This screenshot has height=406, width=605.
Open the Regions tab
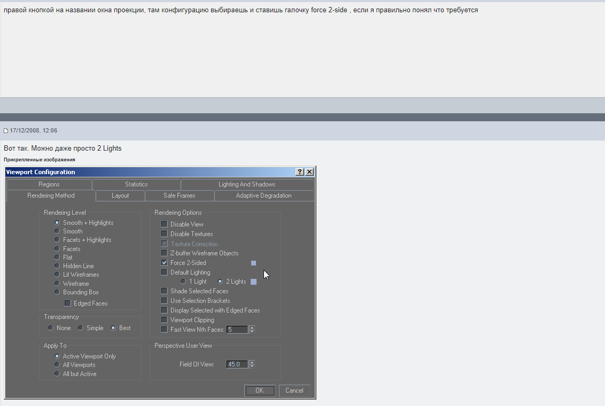pyautogui.click(x=49, y=184)
